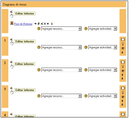Open Agregar recurso dropdown in topic 1
129x118 pixels.
tap(61, 47)
